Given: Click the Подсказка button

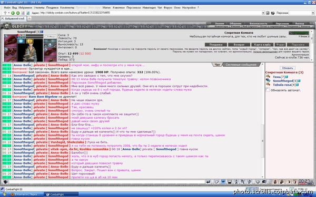Looking at the screenshot, I should click(298, 45).
